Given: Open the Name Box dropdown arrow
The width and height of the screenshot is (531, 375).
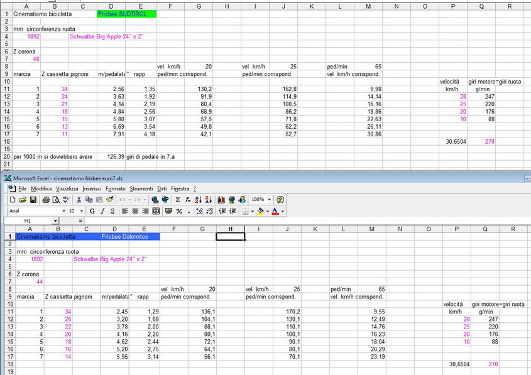Looking at the screenshot, I should coord(55,221).
